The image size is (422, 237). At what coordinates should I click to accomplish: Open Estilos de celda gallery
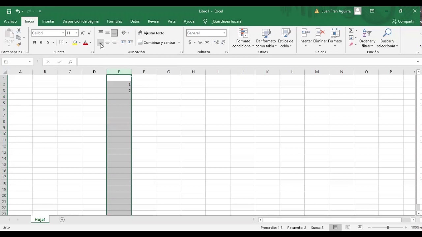click(x=286, y=38)
